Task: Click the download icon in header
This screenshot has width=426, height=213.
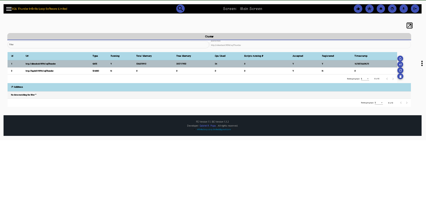Action: coord(404,9)
